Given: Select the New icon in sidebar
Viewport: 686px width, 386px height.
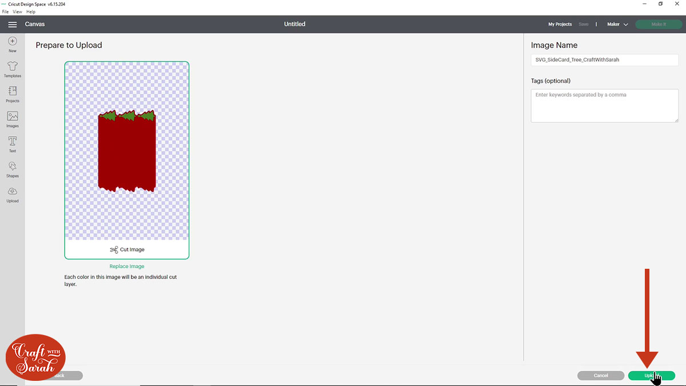Looking at the screenshot, I should (x=12, y=41).
